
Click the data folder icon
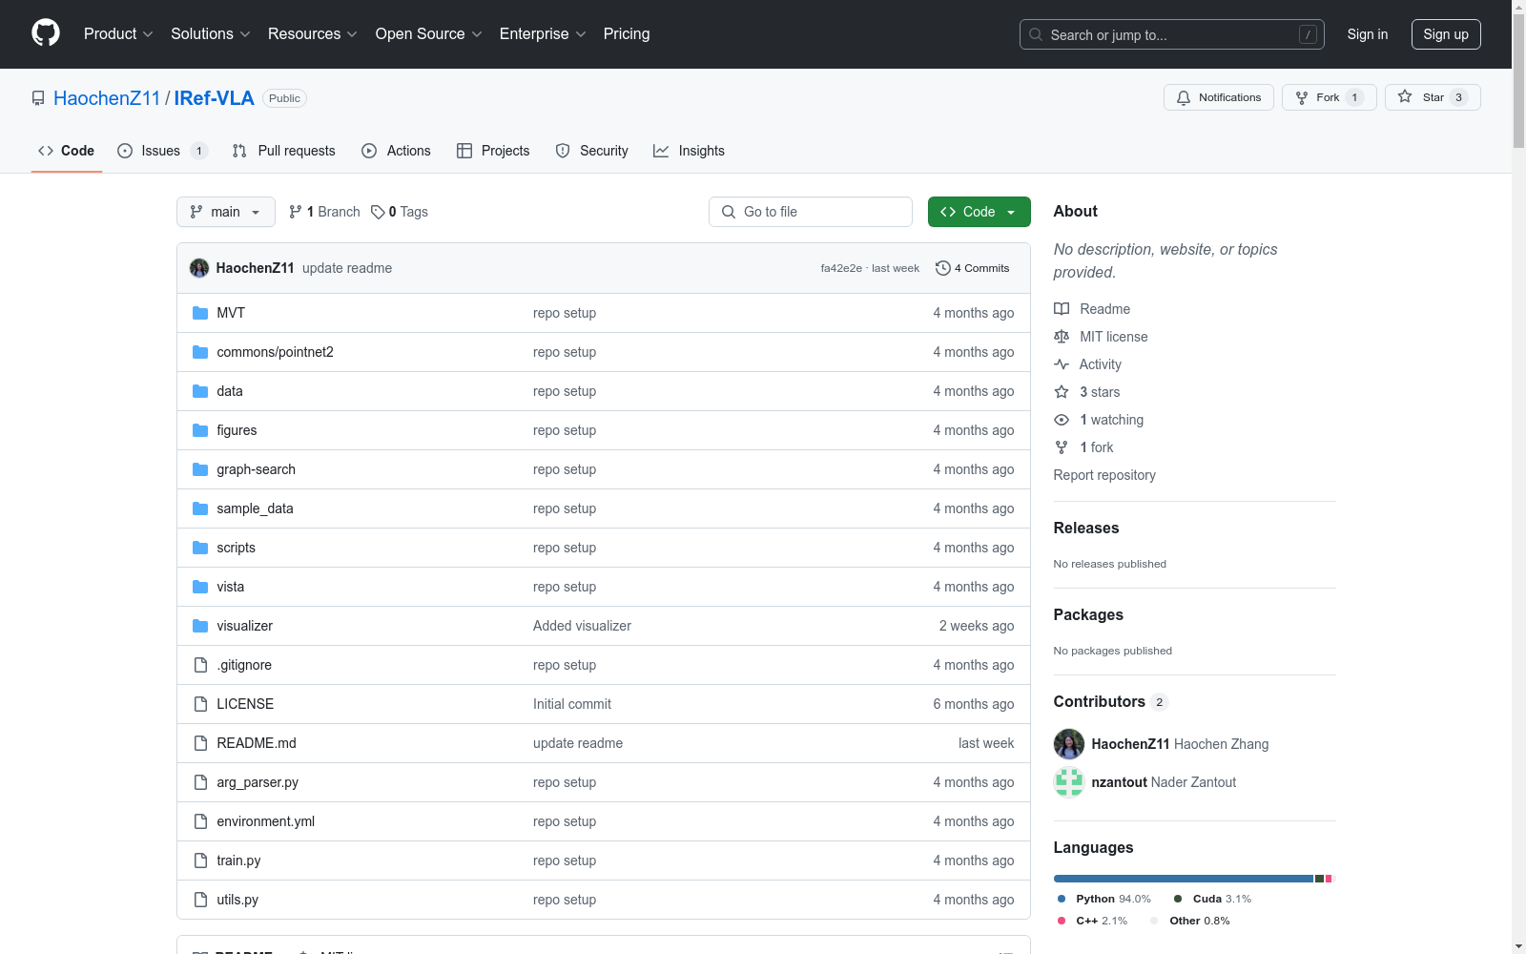[x=200, y=391]
